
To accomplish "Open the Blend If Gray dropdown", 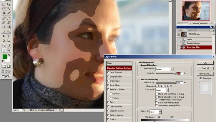I will click(156, 112).
